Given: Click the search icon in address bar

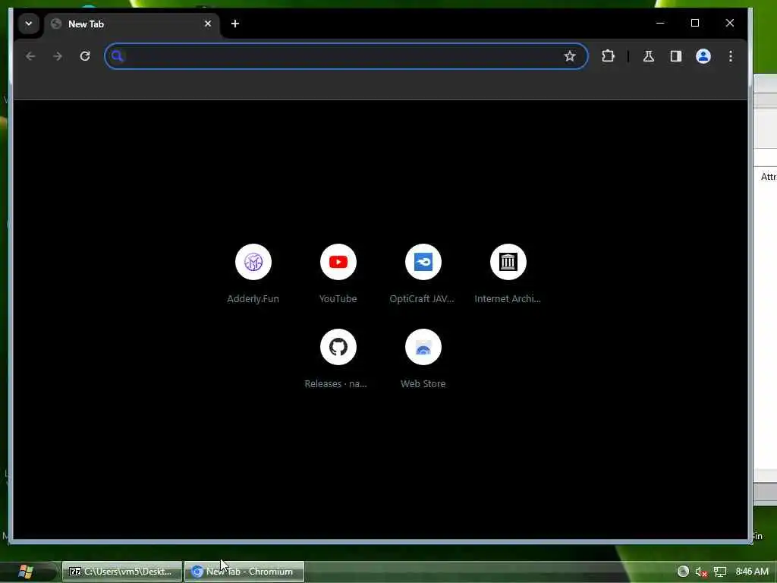Looking at the screenshot, I should coord(117,56).
